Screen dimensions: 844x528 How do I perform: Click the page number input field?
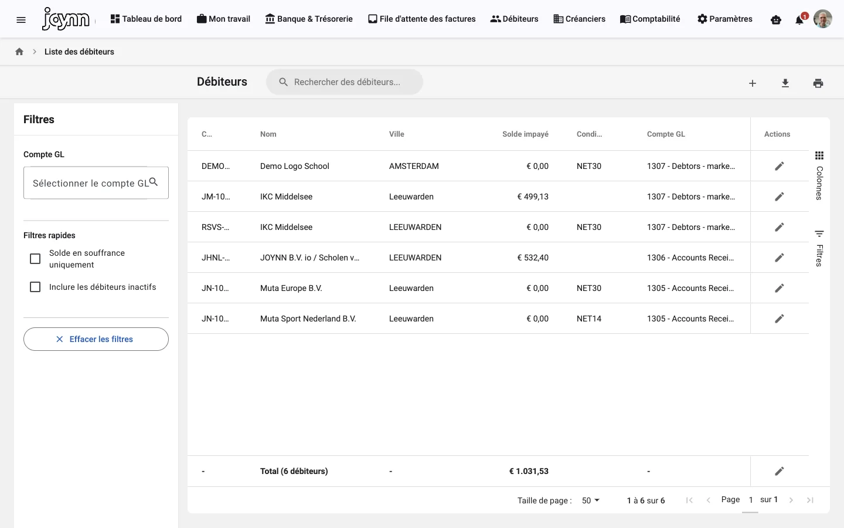750,500
